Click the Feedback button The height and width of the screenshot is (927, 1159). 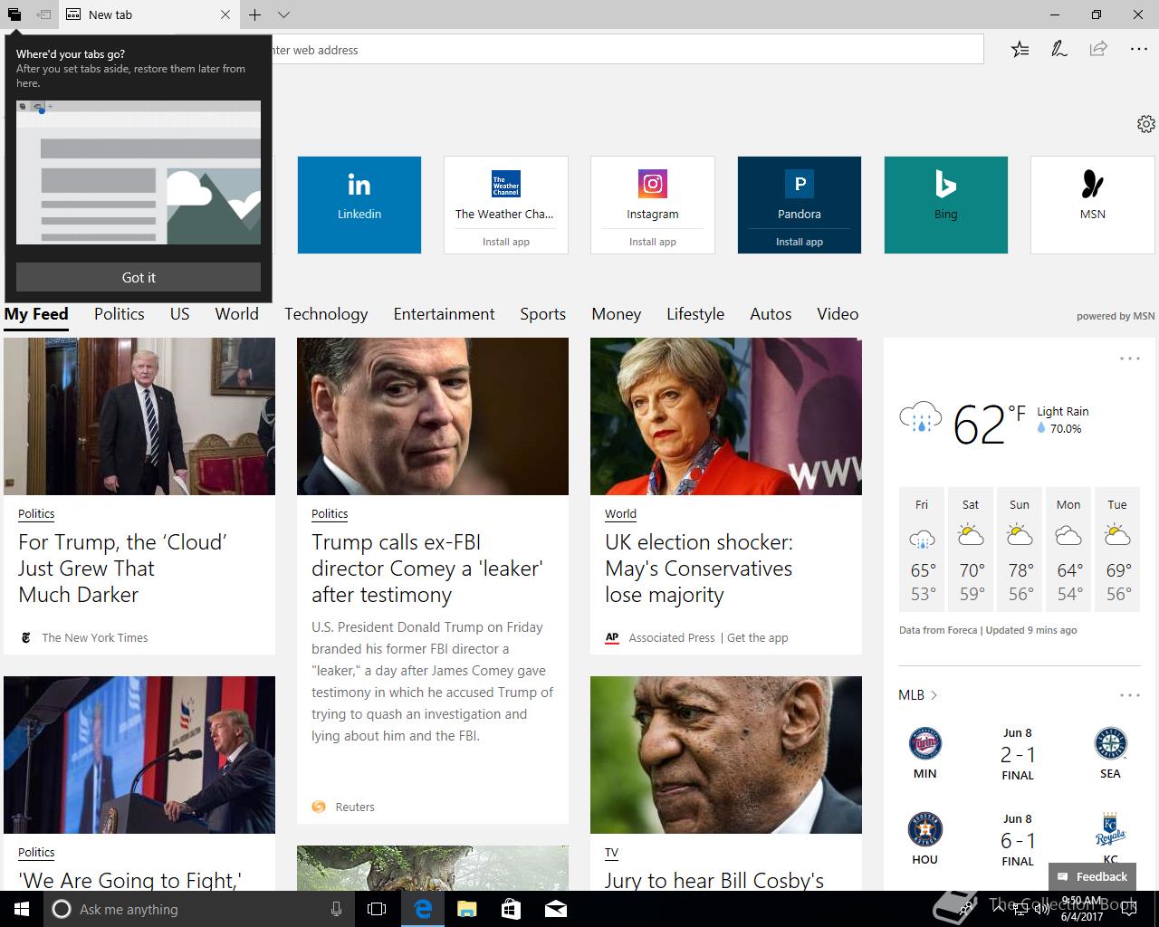(x=1092, y=876)
